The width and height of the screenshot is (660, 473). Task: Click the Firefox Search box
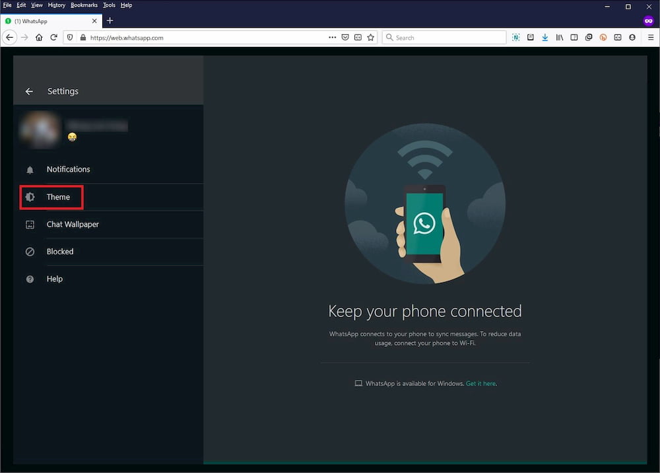point(444,38)
